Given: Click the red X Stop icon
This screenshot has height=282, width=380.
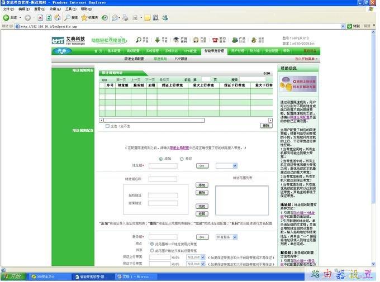Looking at the screenshot, I should [40, 18].
